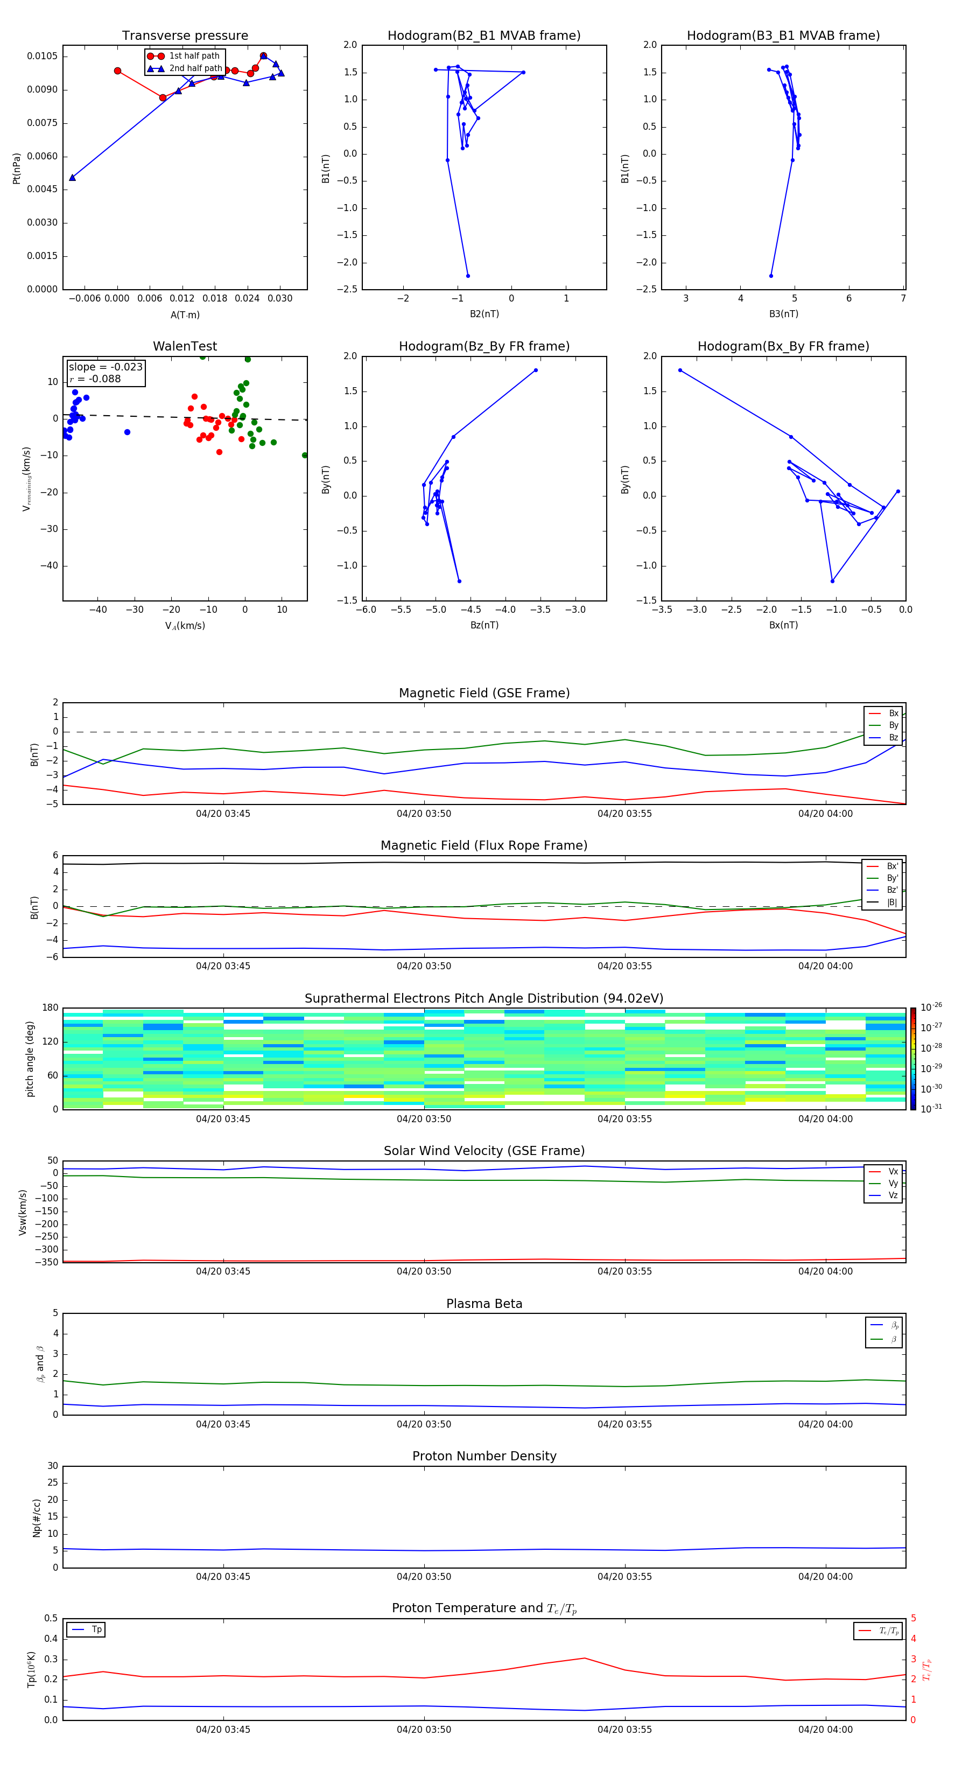This screenshot has height=1777, width=969.
Task: Select "By'" in the Flux Rope legend
Action: [x=883, y=878]
